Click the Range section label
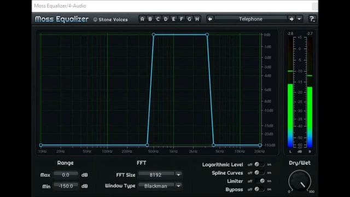The height and width of the screenshot is (197, 350). (66, 163)
